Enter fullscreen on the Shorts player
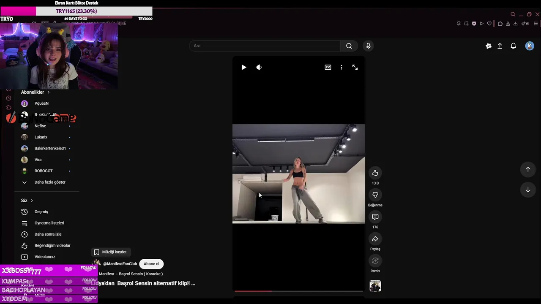 click(355, 68)
